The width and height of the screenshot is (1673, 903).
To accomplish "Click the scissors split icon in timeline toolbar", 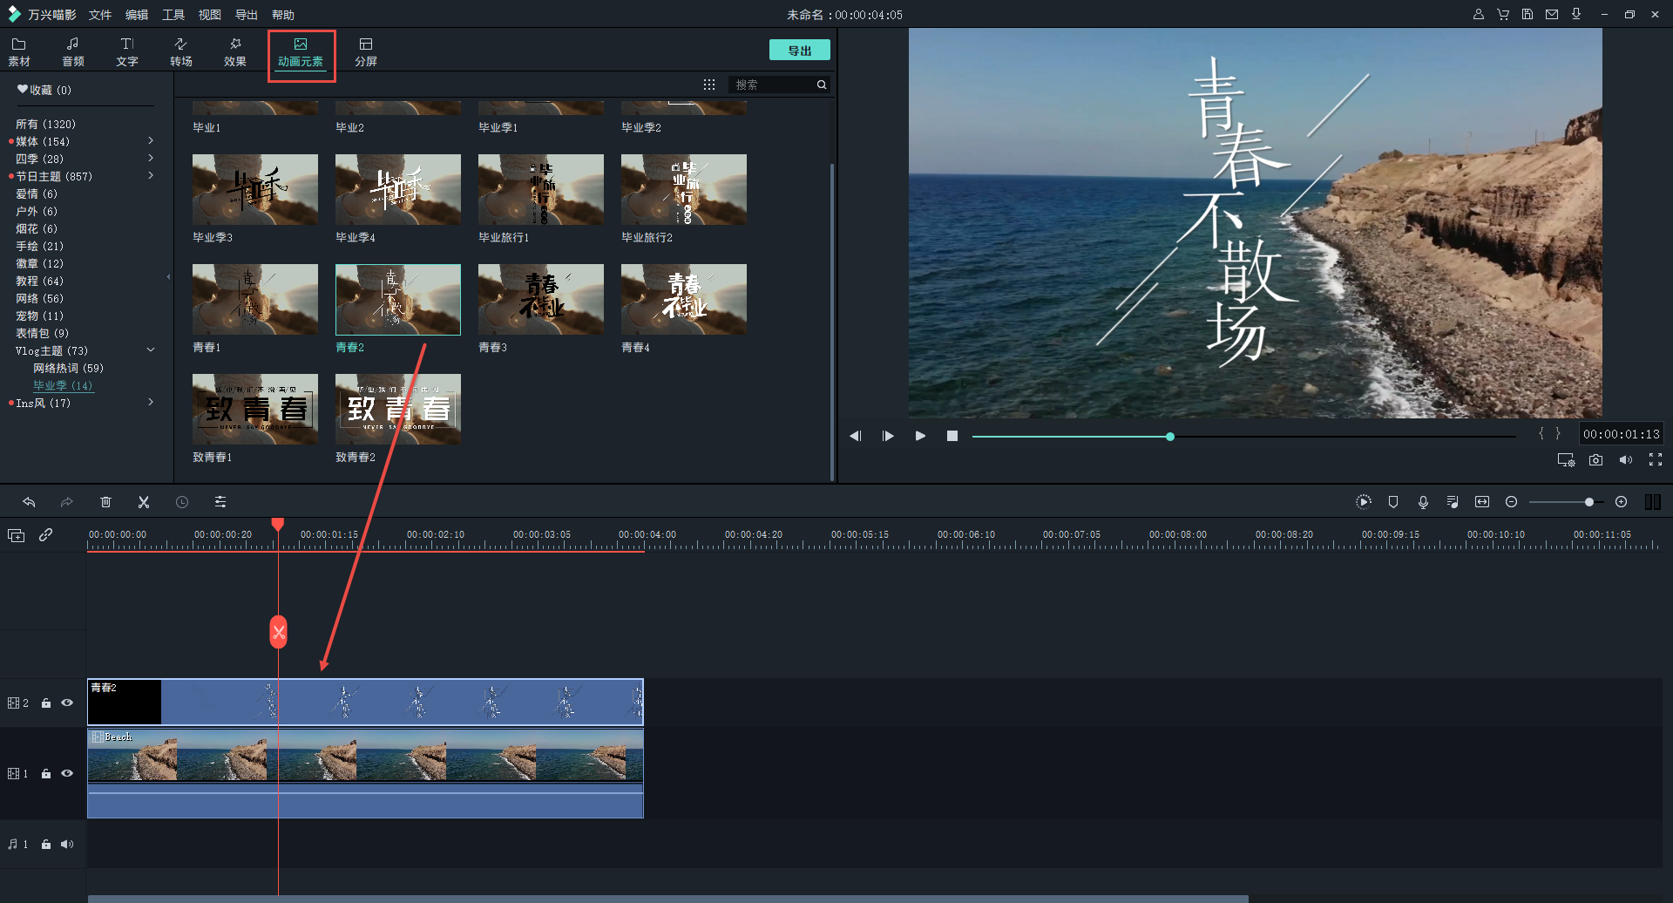I will tap(144, 502).
